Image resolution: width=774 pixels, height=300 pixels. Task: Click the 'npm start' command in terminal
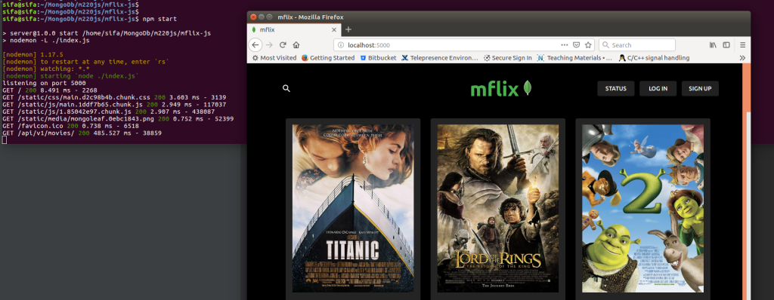159,19
